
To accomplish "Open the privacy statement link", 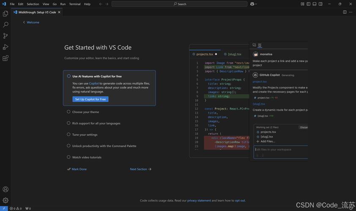I will (199, 200).
